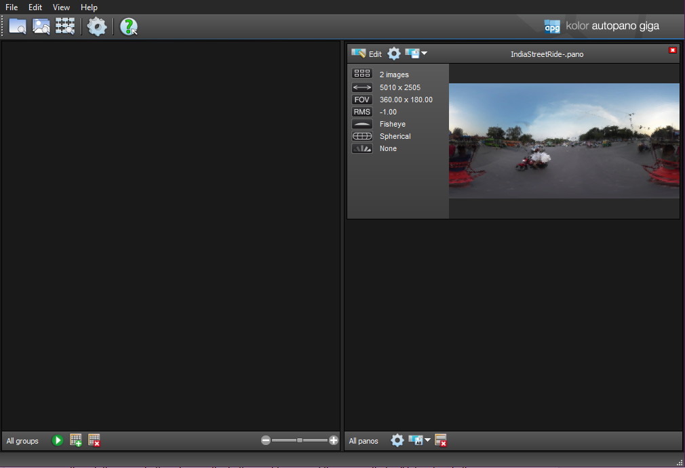
Task: Click the Spherical projection icon
Action: click(x=361, y=135)
